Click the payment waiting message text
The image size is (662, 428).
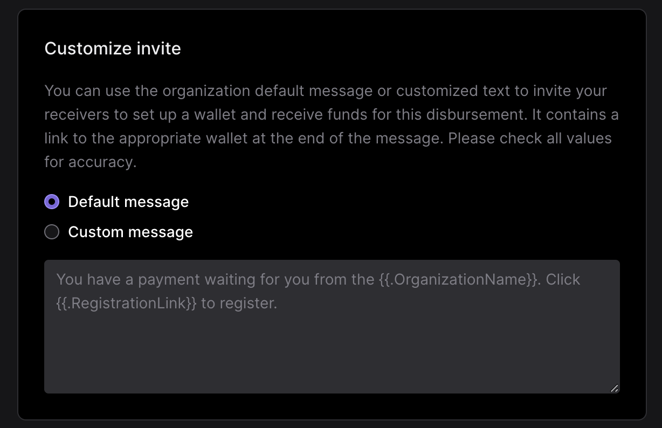216,279
